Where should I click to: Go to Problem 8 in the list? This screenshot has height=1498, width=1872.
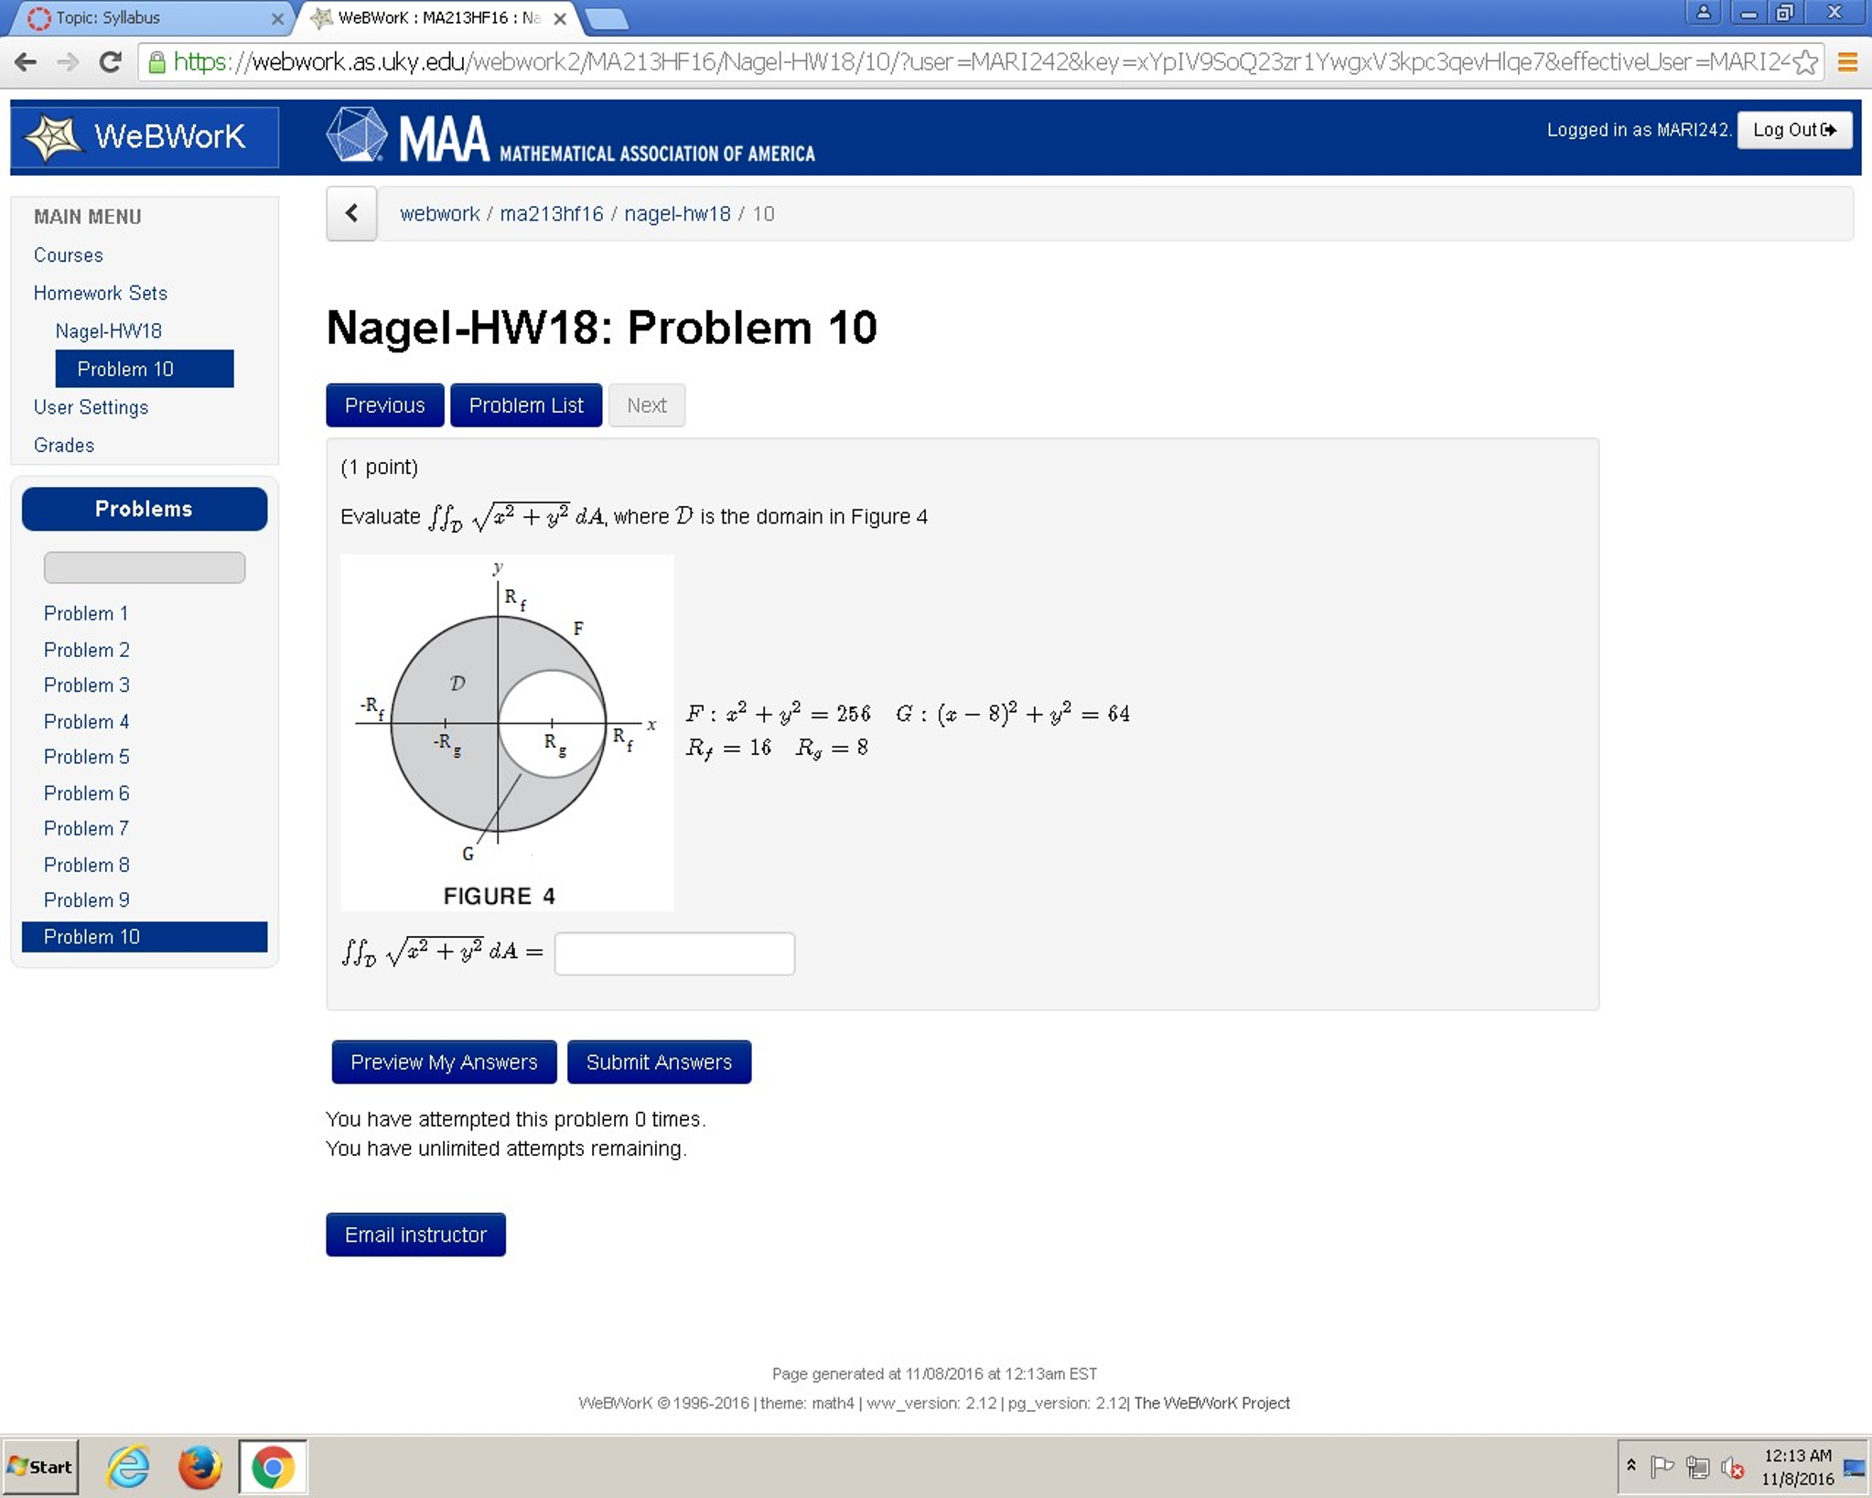pyautogui.click(x=87, y=865)
